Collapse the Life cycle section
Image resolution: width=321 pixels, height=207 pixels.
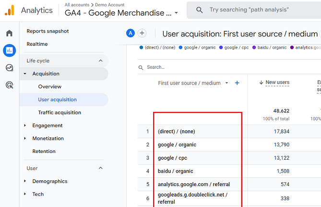point(100,61)
